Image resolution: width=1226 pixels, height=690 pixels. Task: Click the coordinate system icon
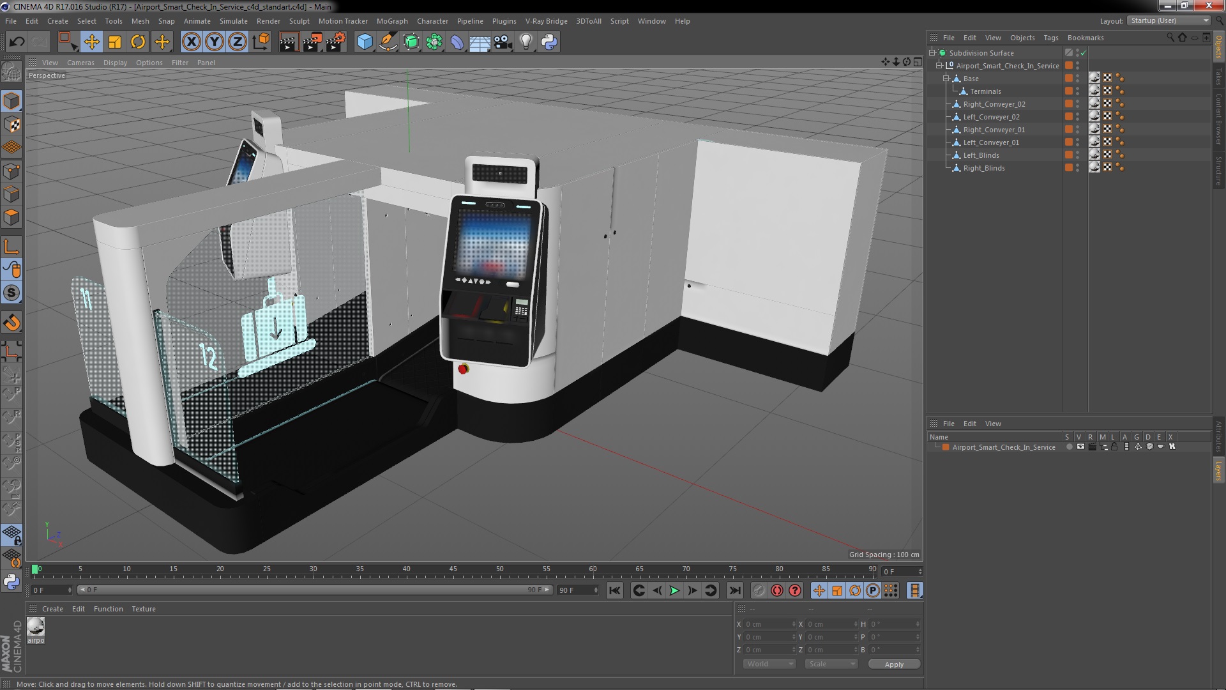(x=261, y=42)
